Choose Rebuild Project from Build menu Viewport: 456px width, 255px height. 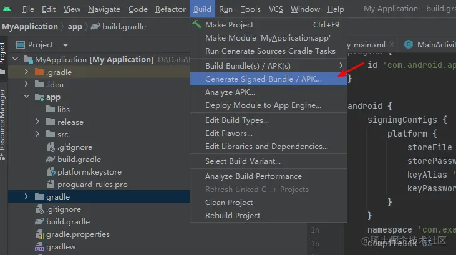pos(233,216)
